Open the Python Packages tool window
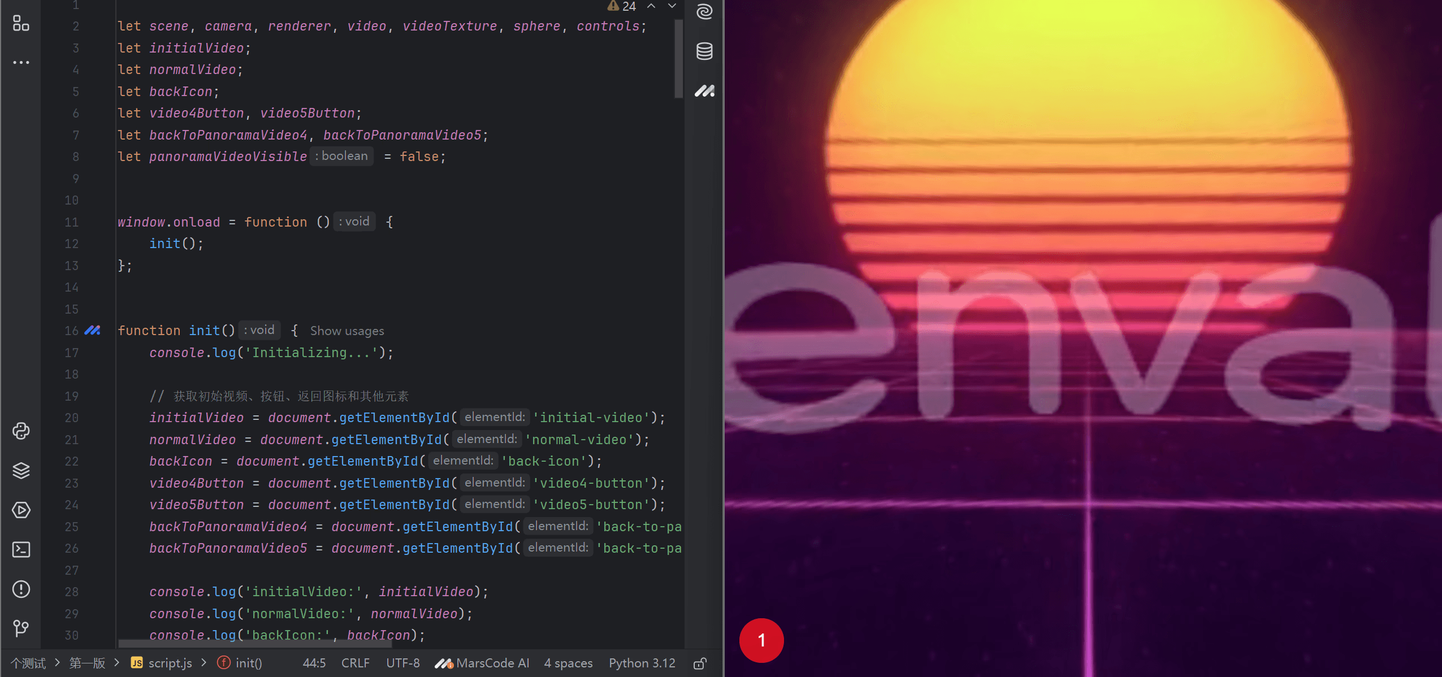Image resolution: width=1442 pixels, height=677 pixels. point(21,431)
